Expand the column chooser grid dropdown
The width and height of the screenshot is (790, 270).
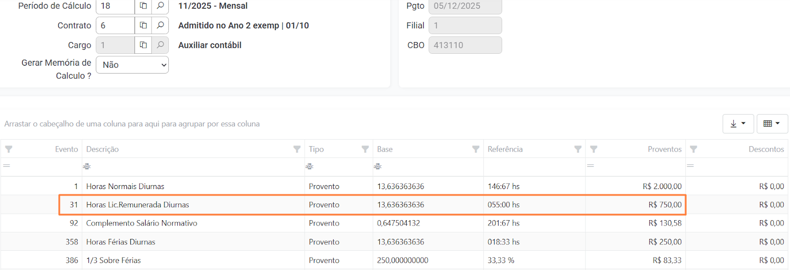(772, 123)
